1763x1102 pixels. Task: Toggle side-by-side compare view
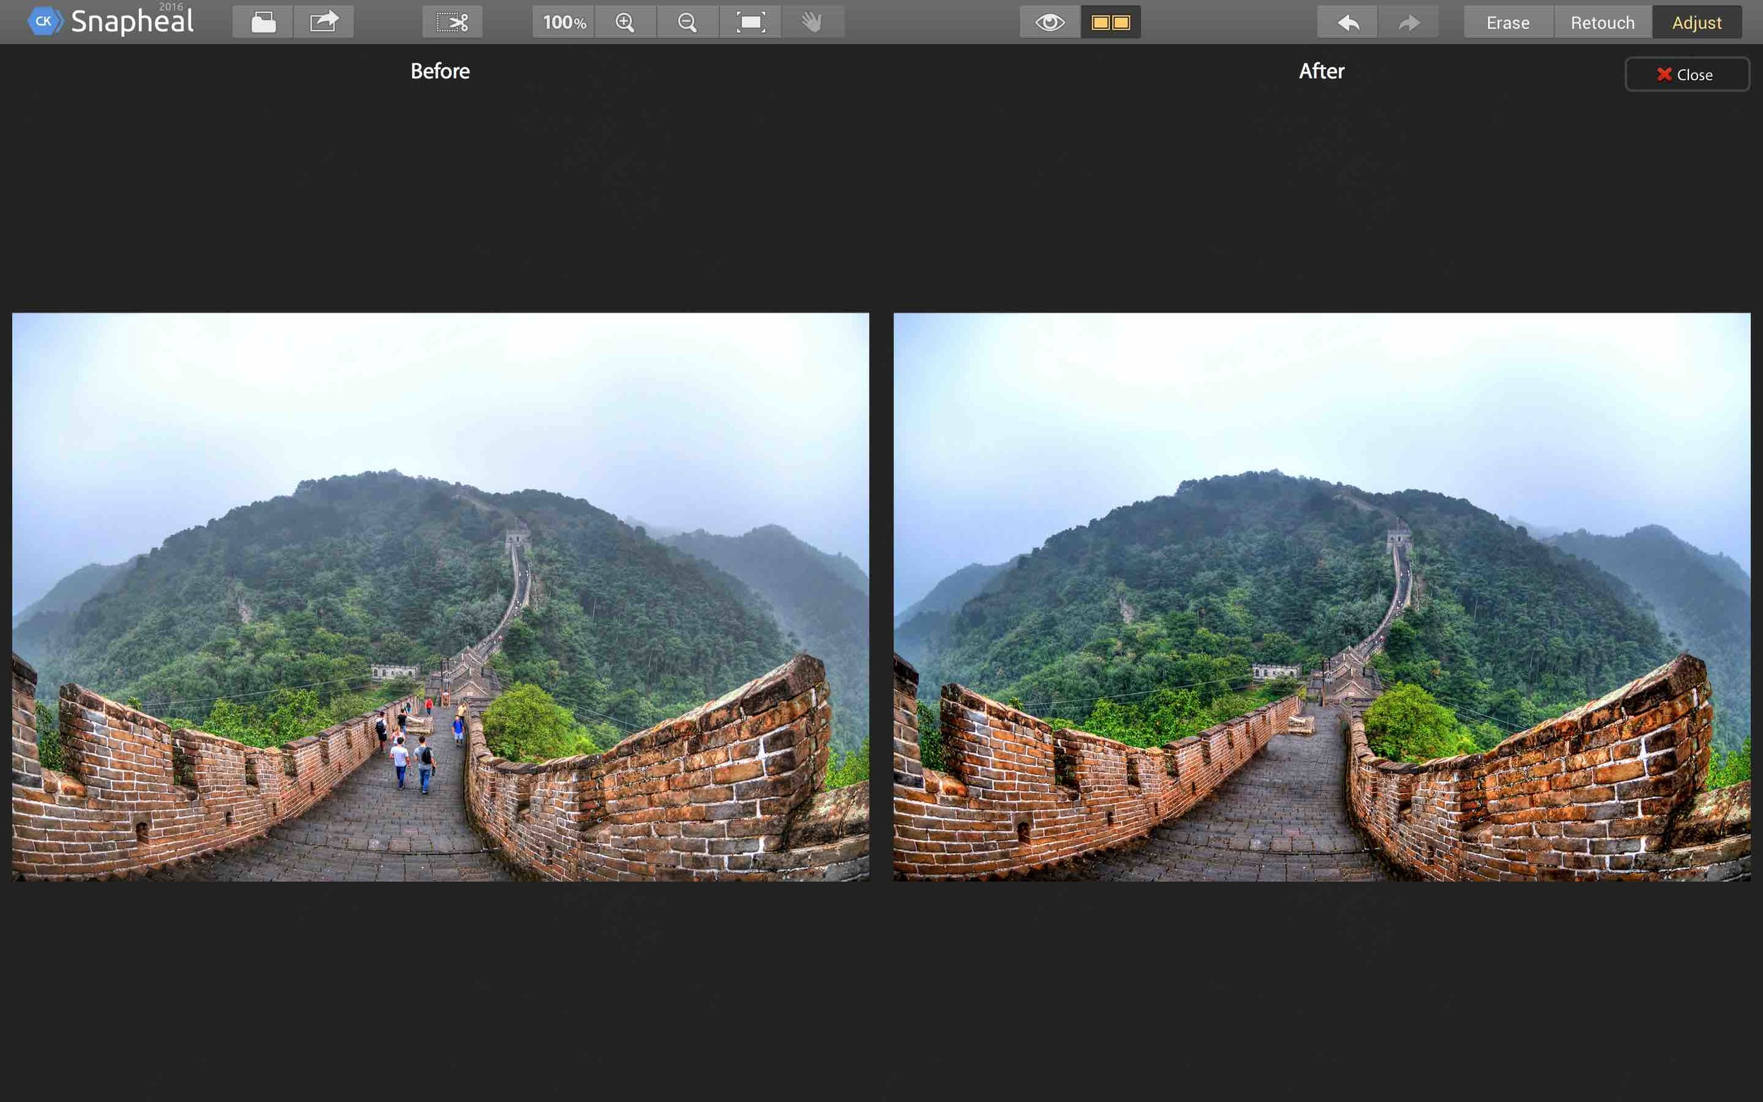(1111, 22)
